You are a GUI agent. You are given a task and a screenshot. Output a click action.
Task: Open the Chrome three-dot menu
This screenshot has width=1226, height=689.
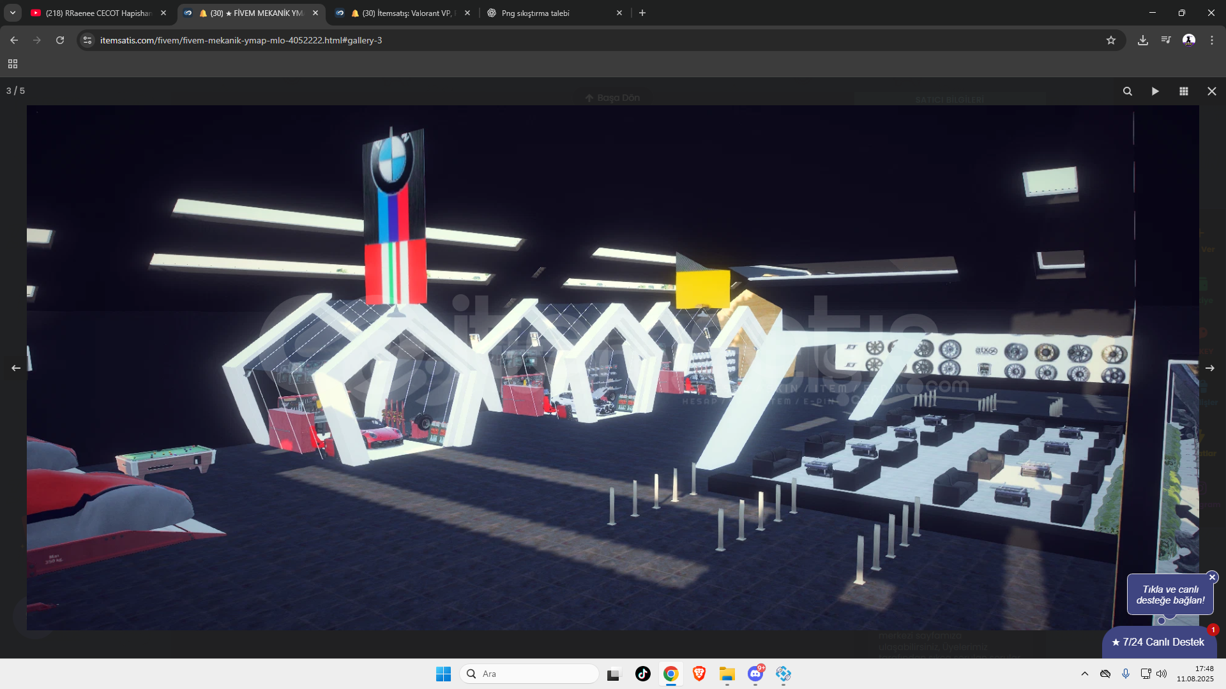pyautogui.click(x=1212, y=40)
